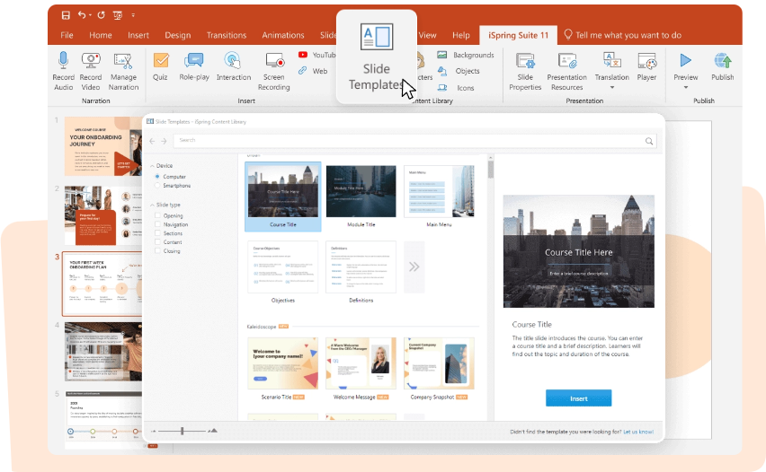Screen dimensions: 766x472
Task: Collapse the Device filter group
Action: pos(152,166)
